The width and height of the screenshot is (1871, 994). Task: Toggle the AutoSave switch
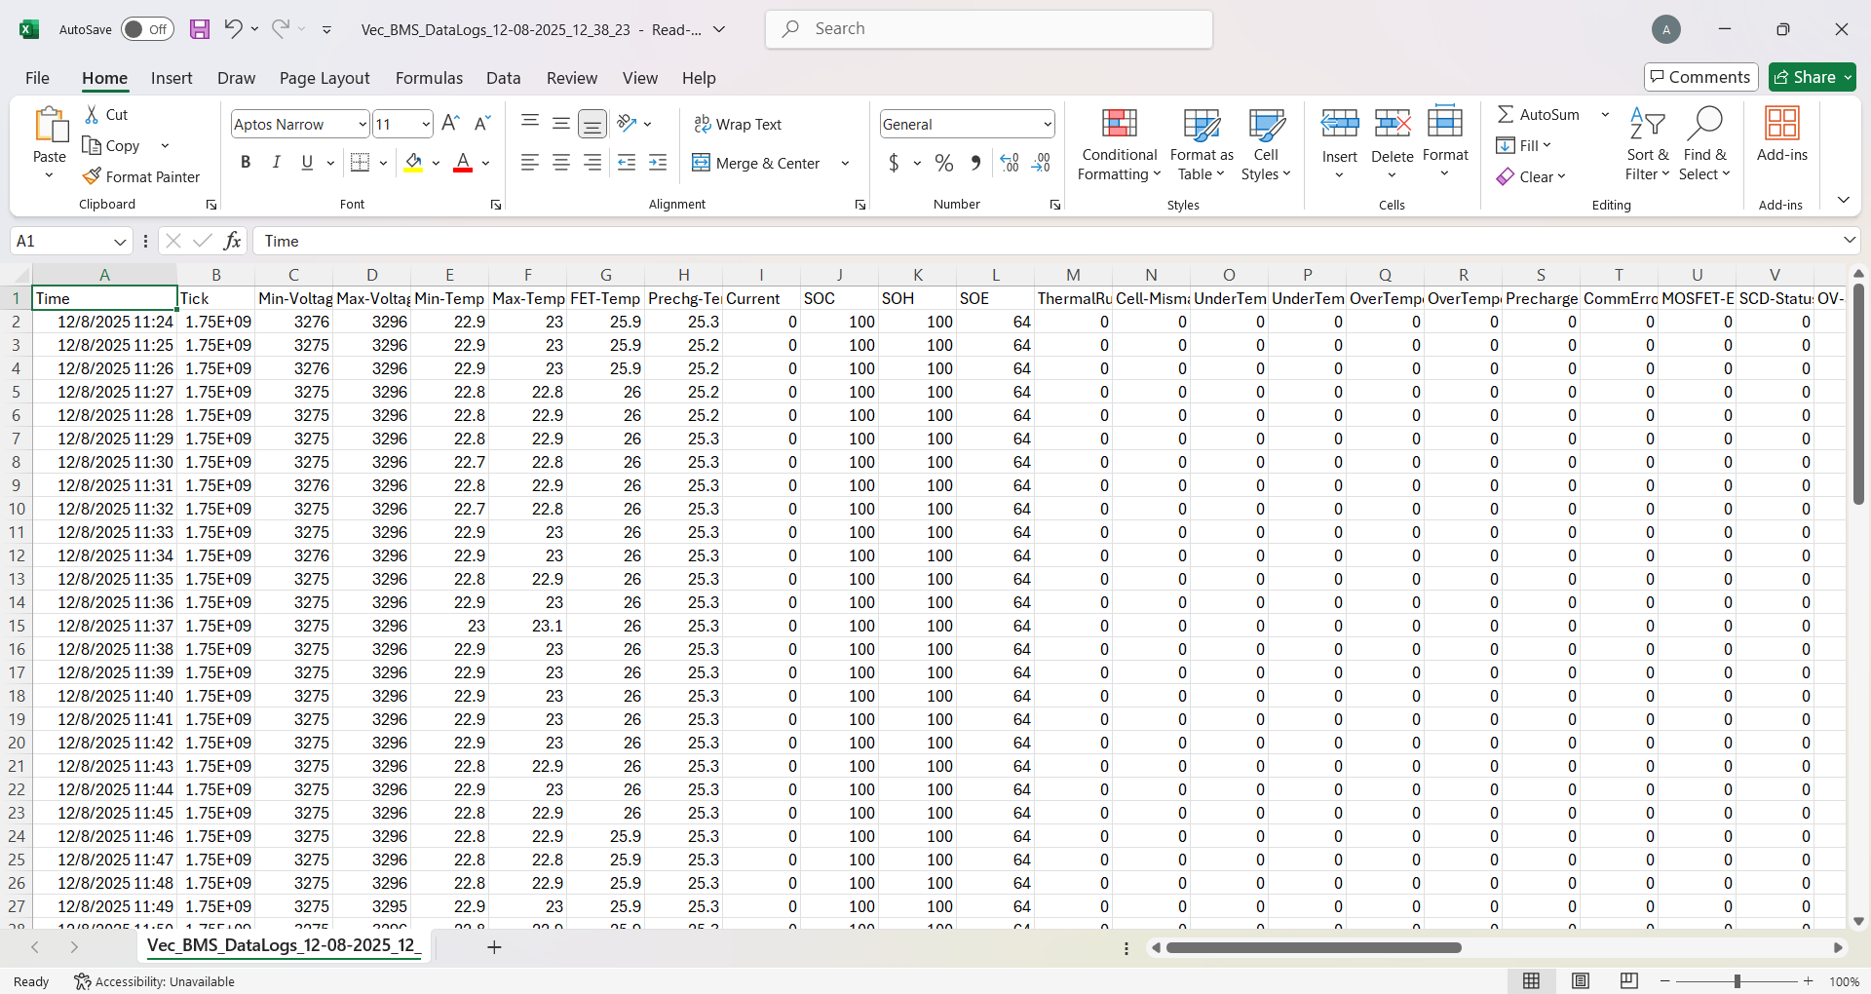coord(147,29)
